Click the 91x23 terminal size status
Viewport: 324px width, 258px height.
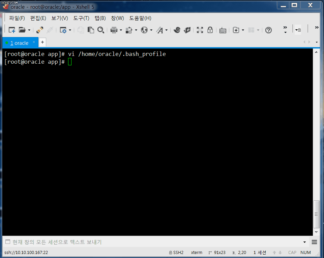pos(217,253)
